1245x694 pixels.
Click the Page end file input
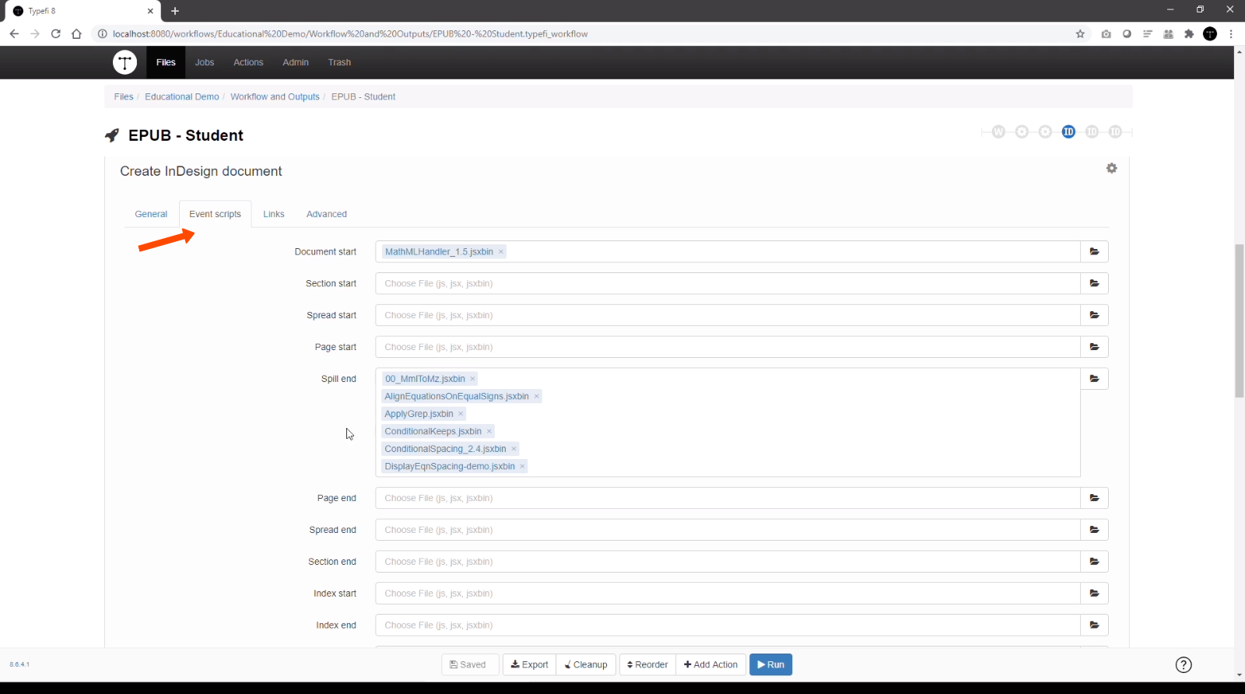(x=728, y=498)
